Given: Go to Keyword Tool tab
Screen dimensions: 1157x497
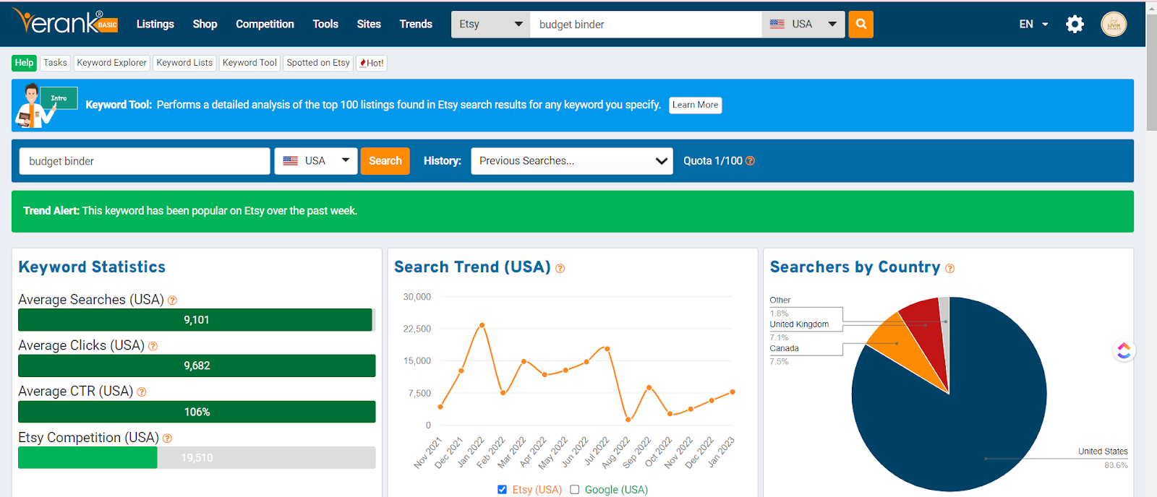Looking at the screenshot, I should point(249,63).
